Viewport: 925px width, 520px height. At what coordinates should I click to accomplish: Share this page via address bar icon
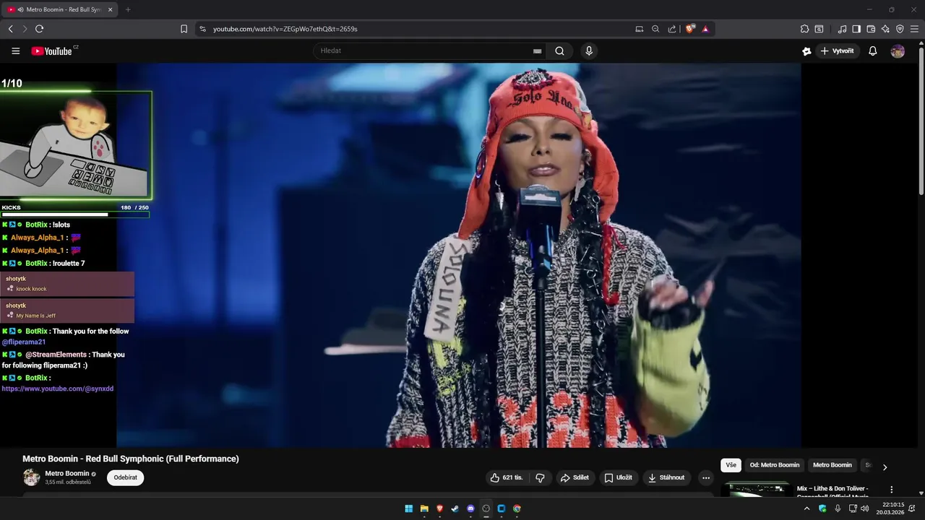672,29
